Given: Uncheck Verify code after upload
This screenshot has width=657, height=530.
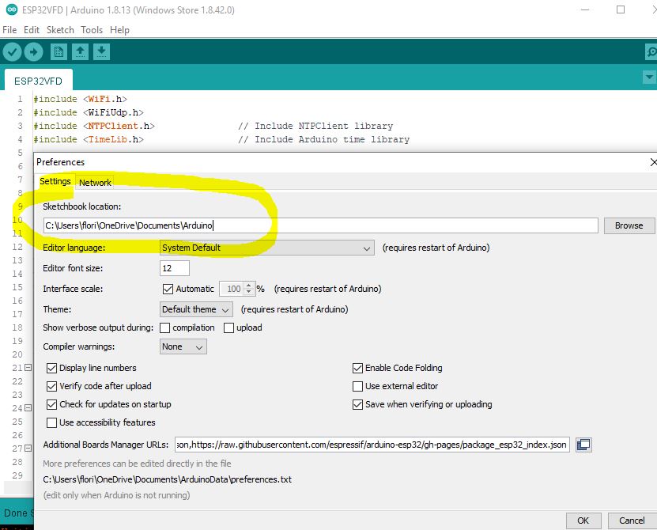Looking at the screenshot, I should coord(51,386).
